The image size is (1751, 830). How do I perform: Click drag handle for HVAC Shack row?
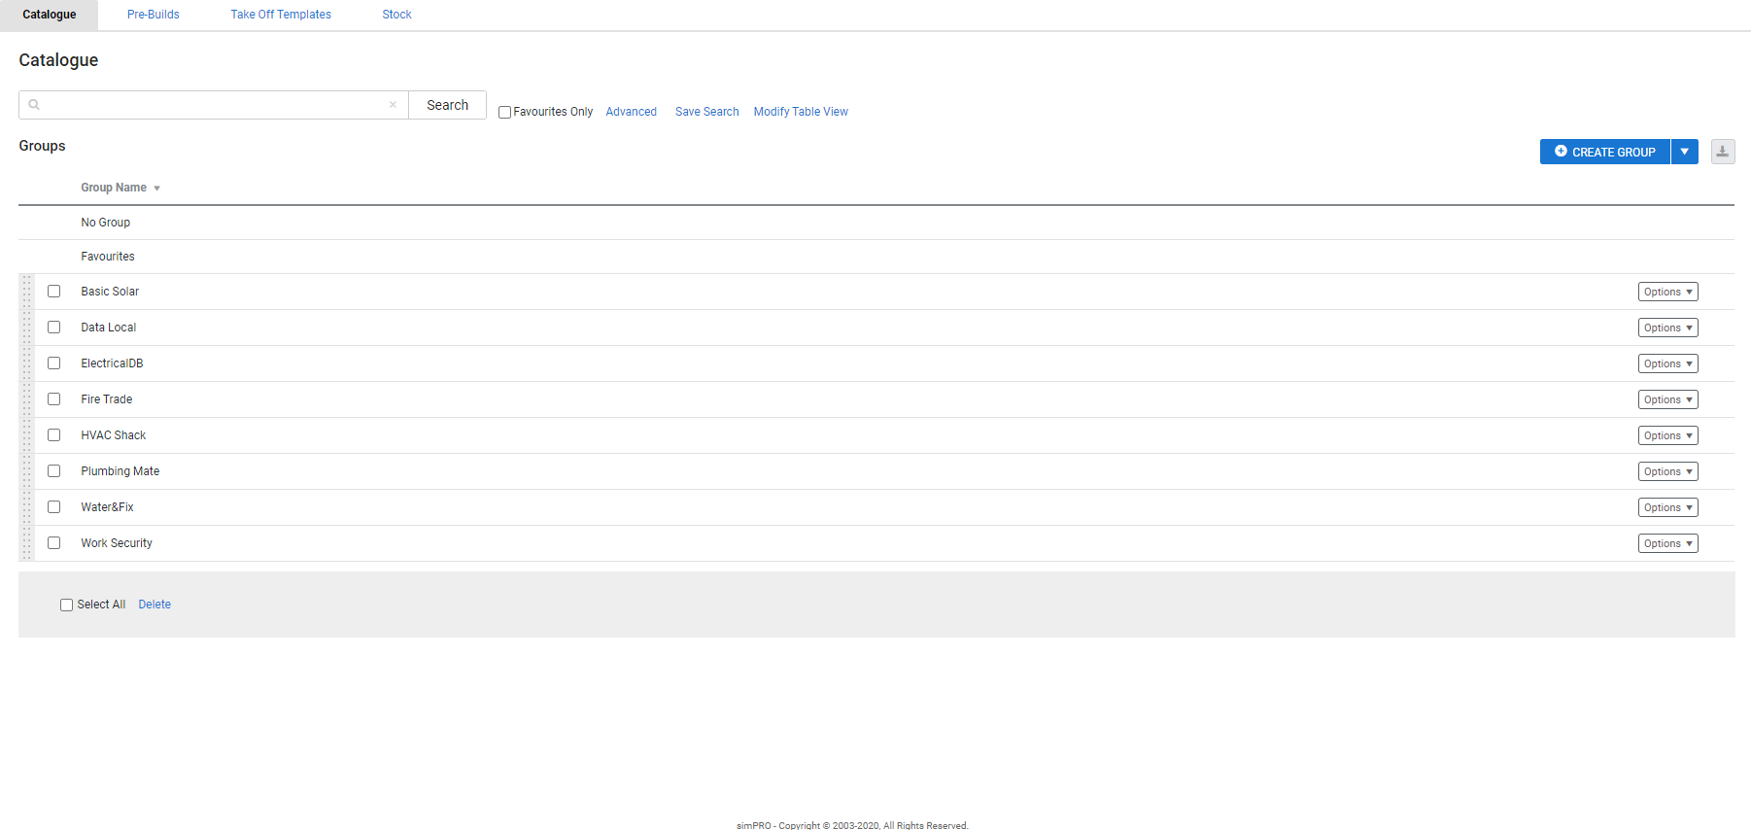tap(27, 435)
